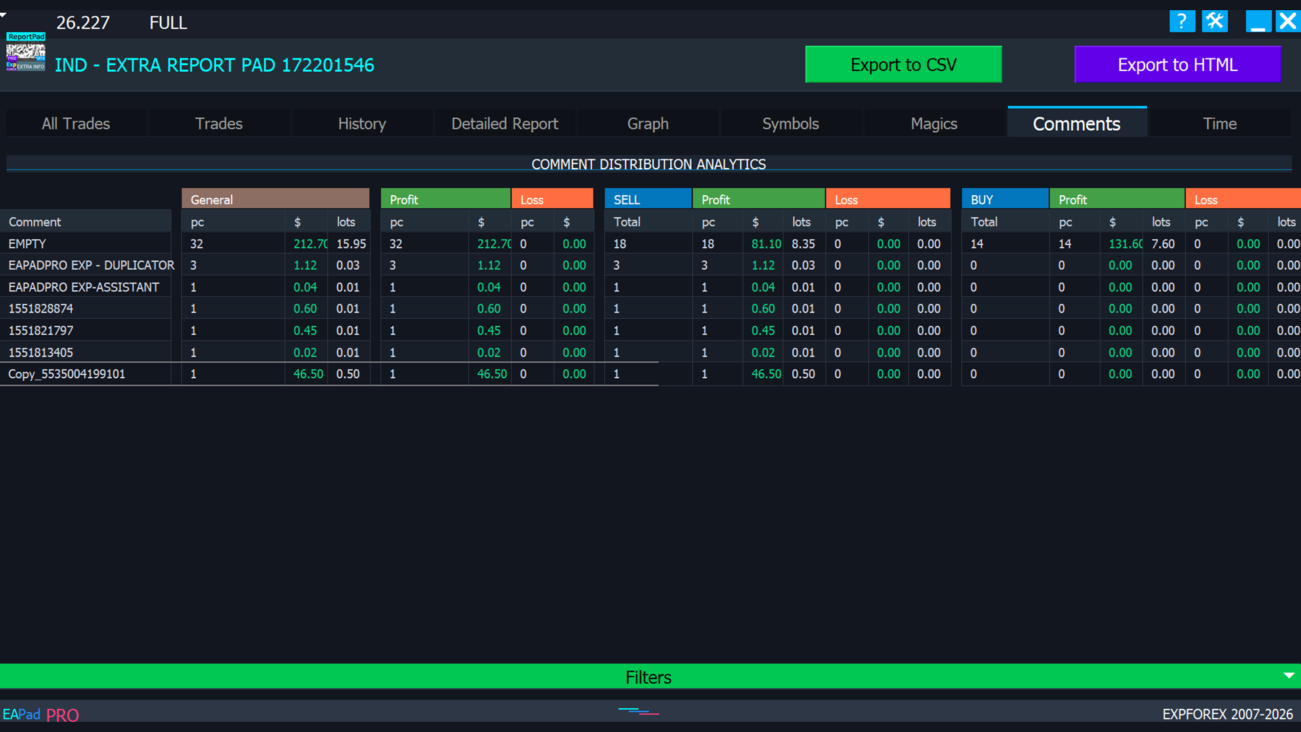
Task: Open the help question mark icon
Action: click(1182, 22)
